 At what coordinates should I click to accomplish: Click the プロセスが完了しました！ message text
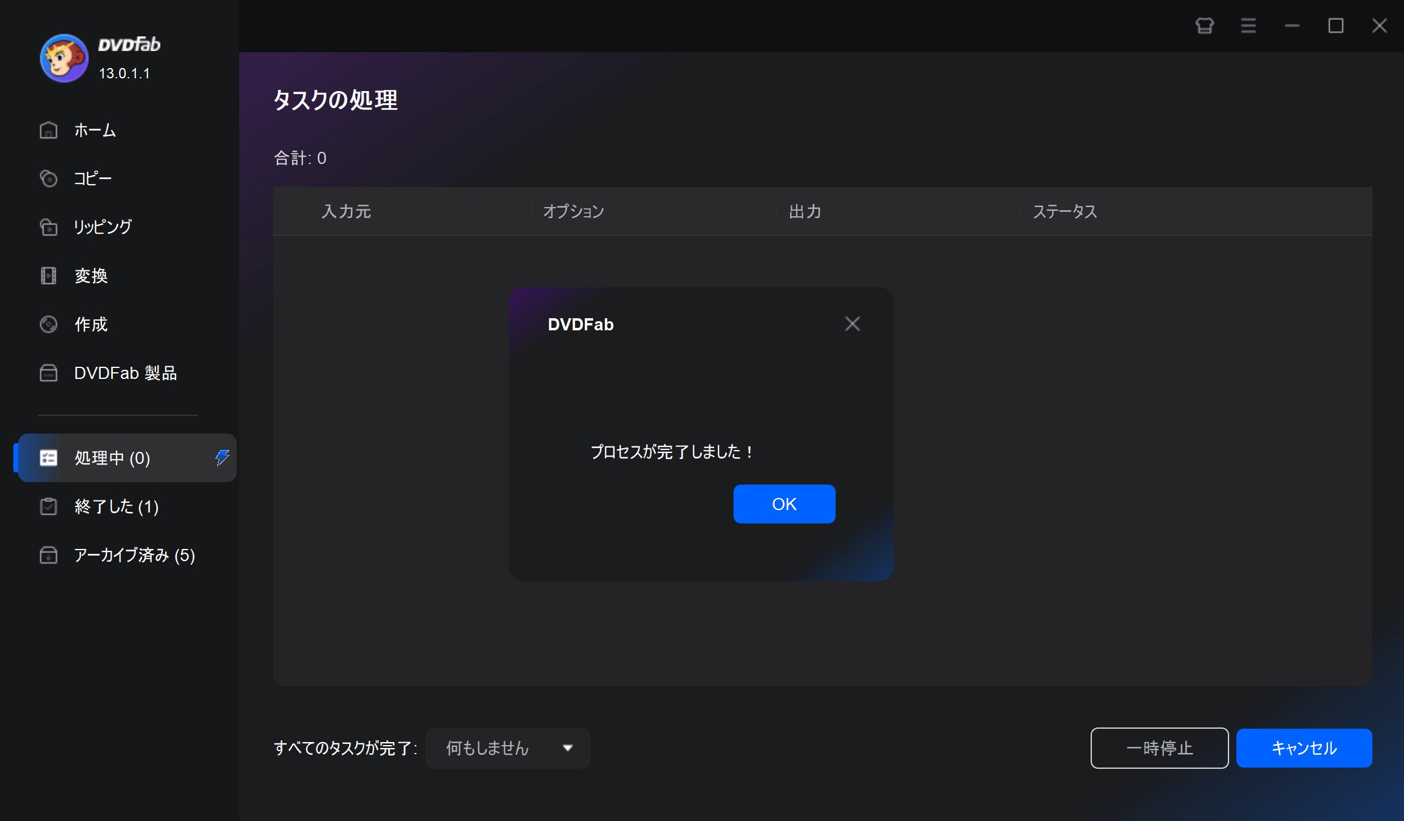[x=672, y=452]
